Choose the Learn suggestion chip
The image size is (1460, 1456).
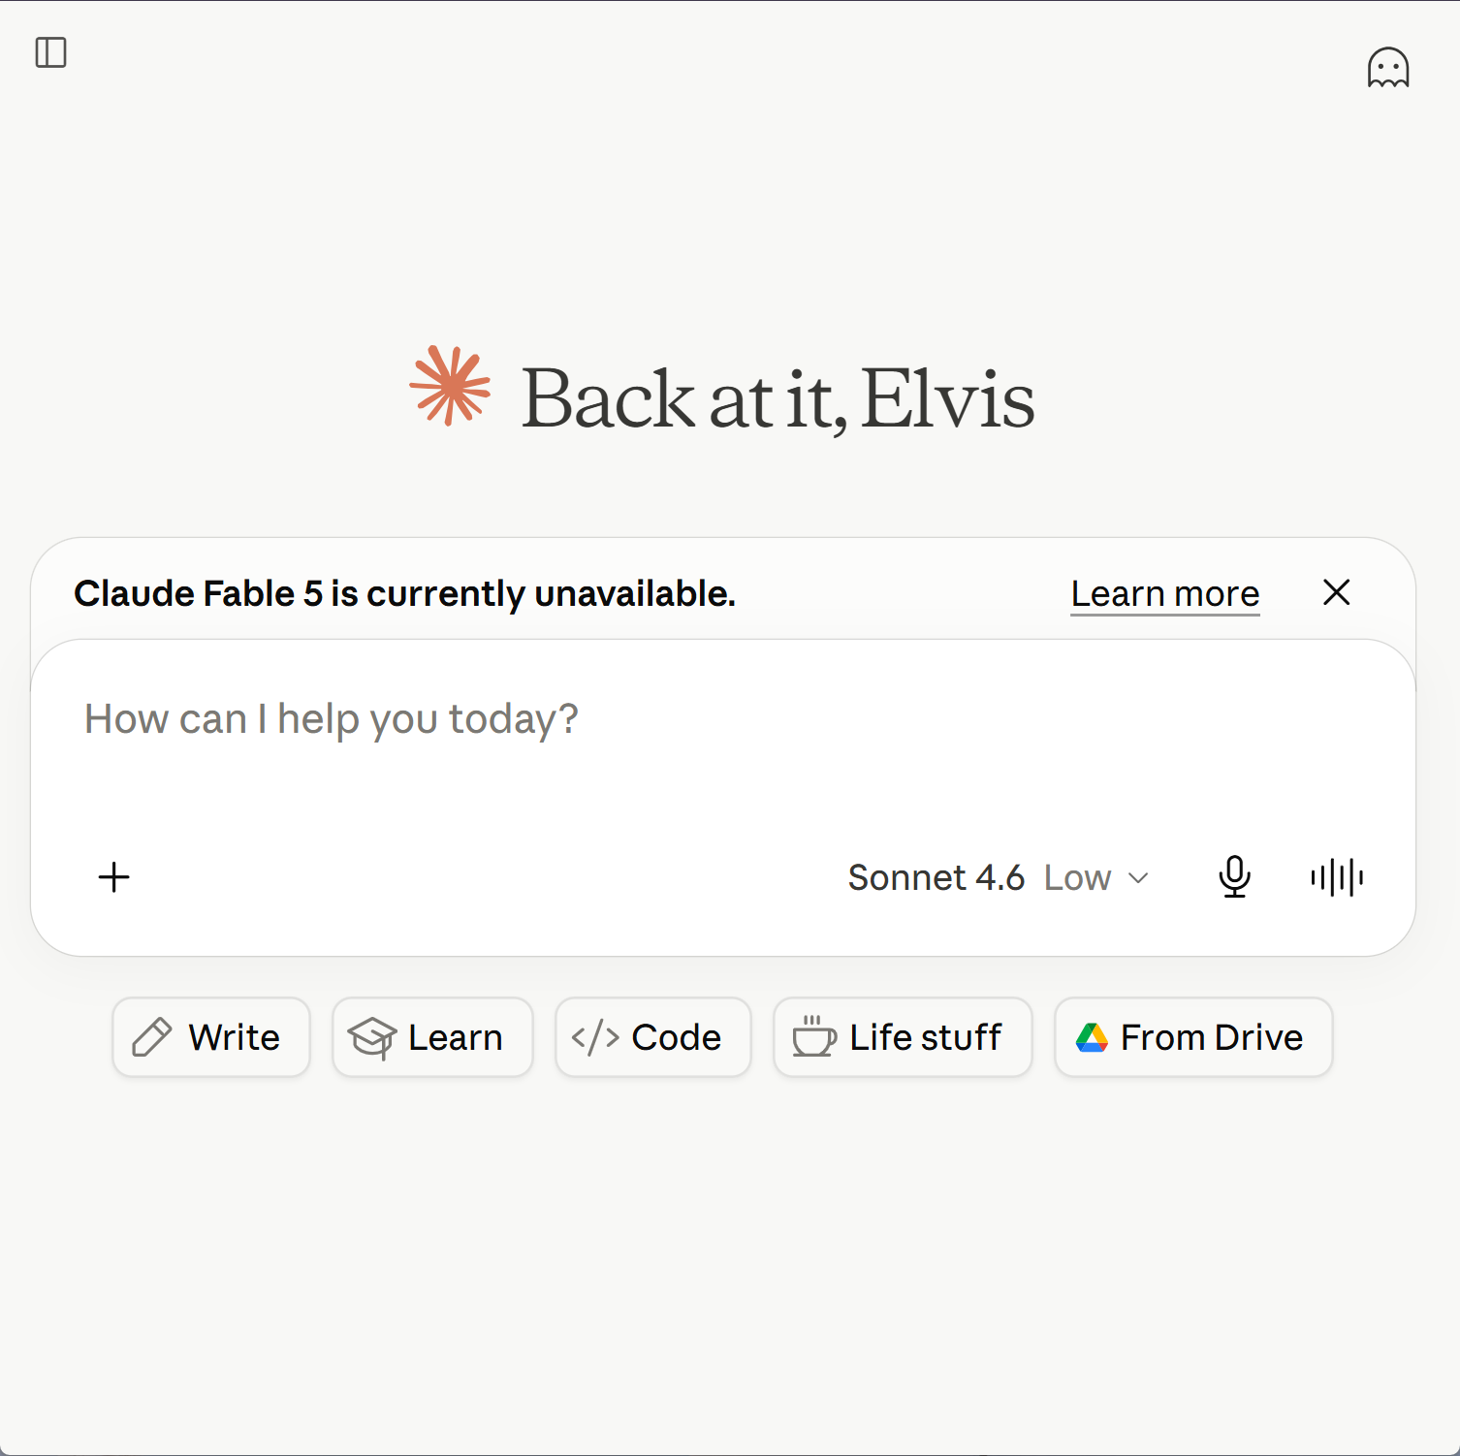coord(432,1037)
